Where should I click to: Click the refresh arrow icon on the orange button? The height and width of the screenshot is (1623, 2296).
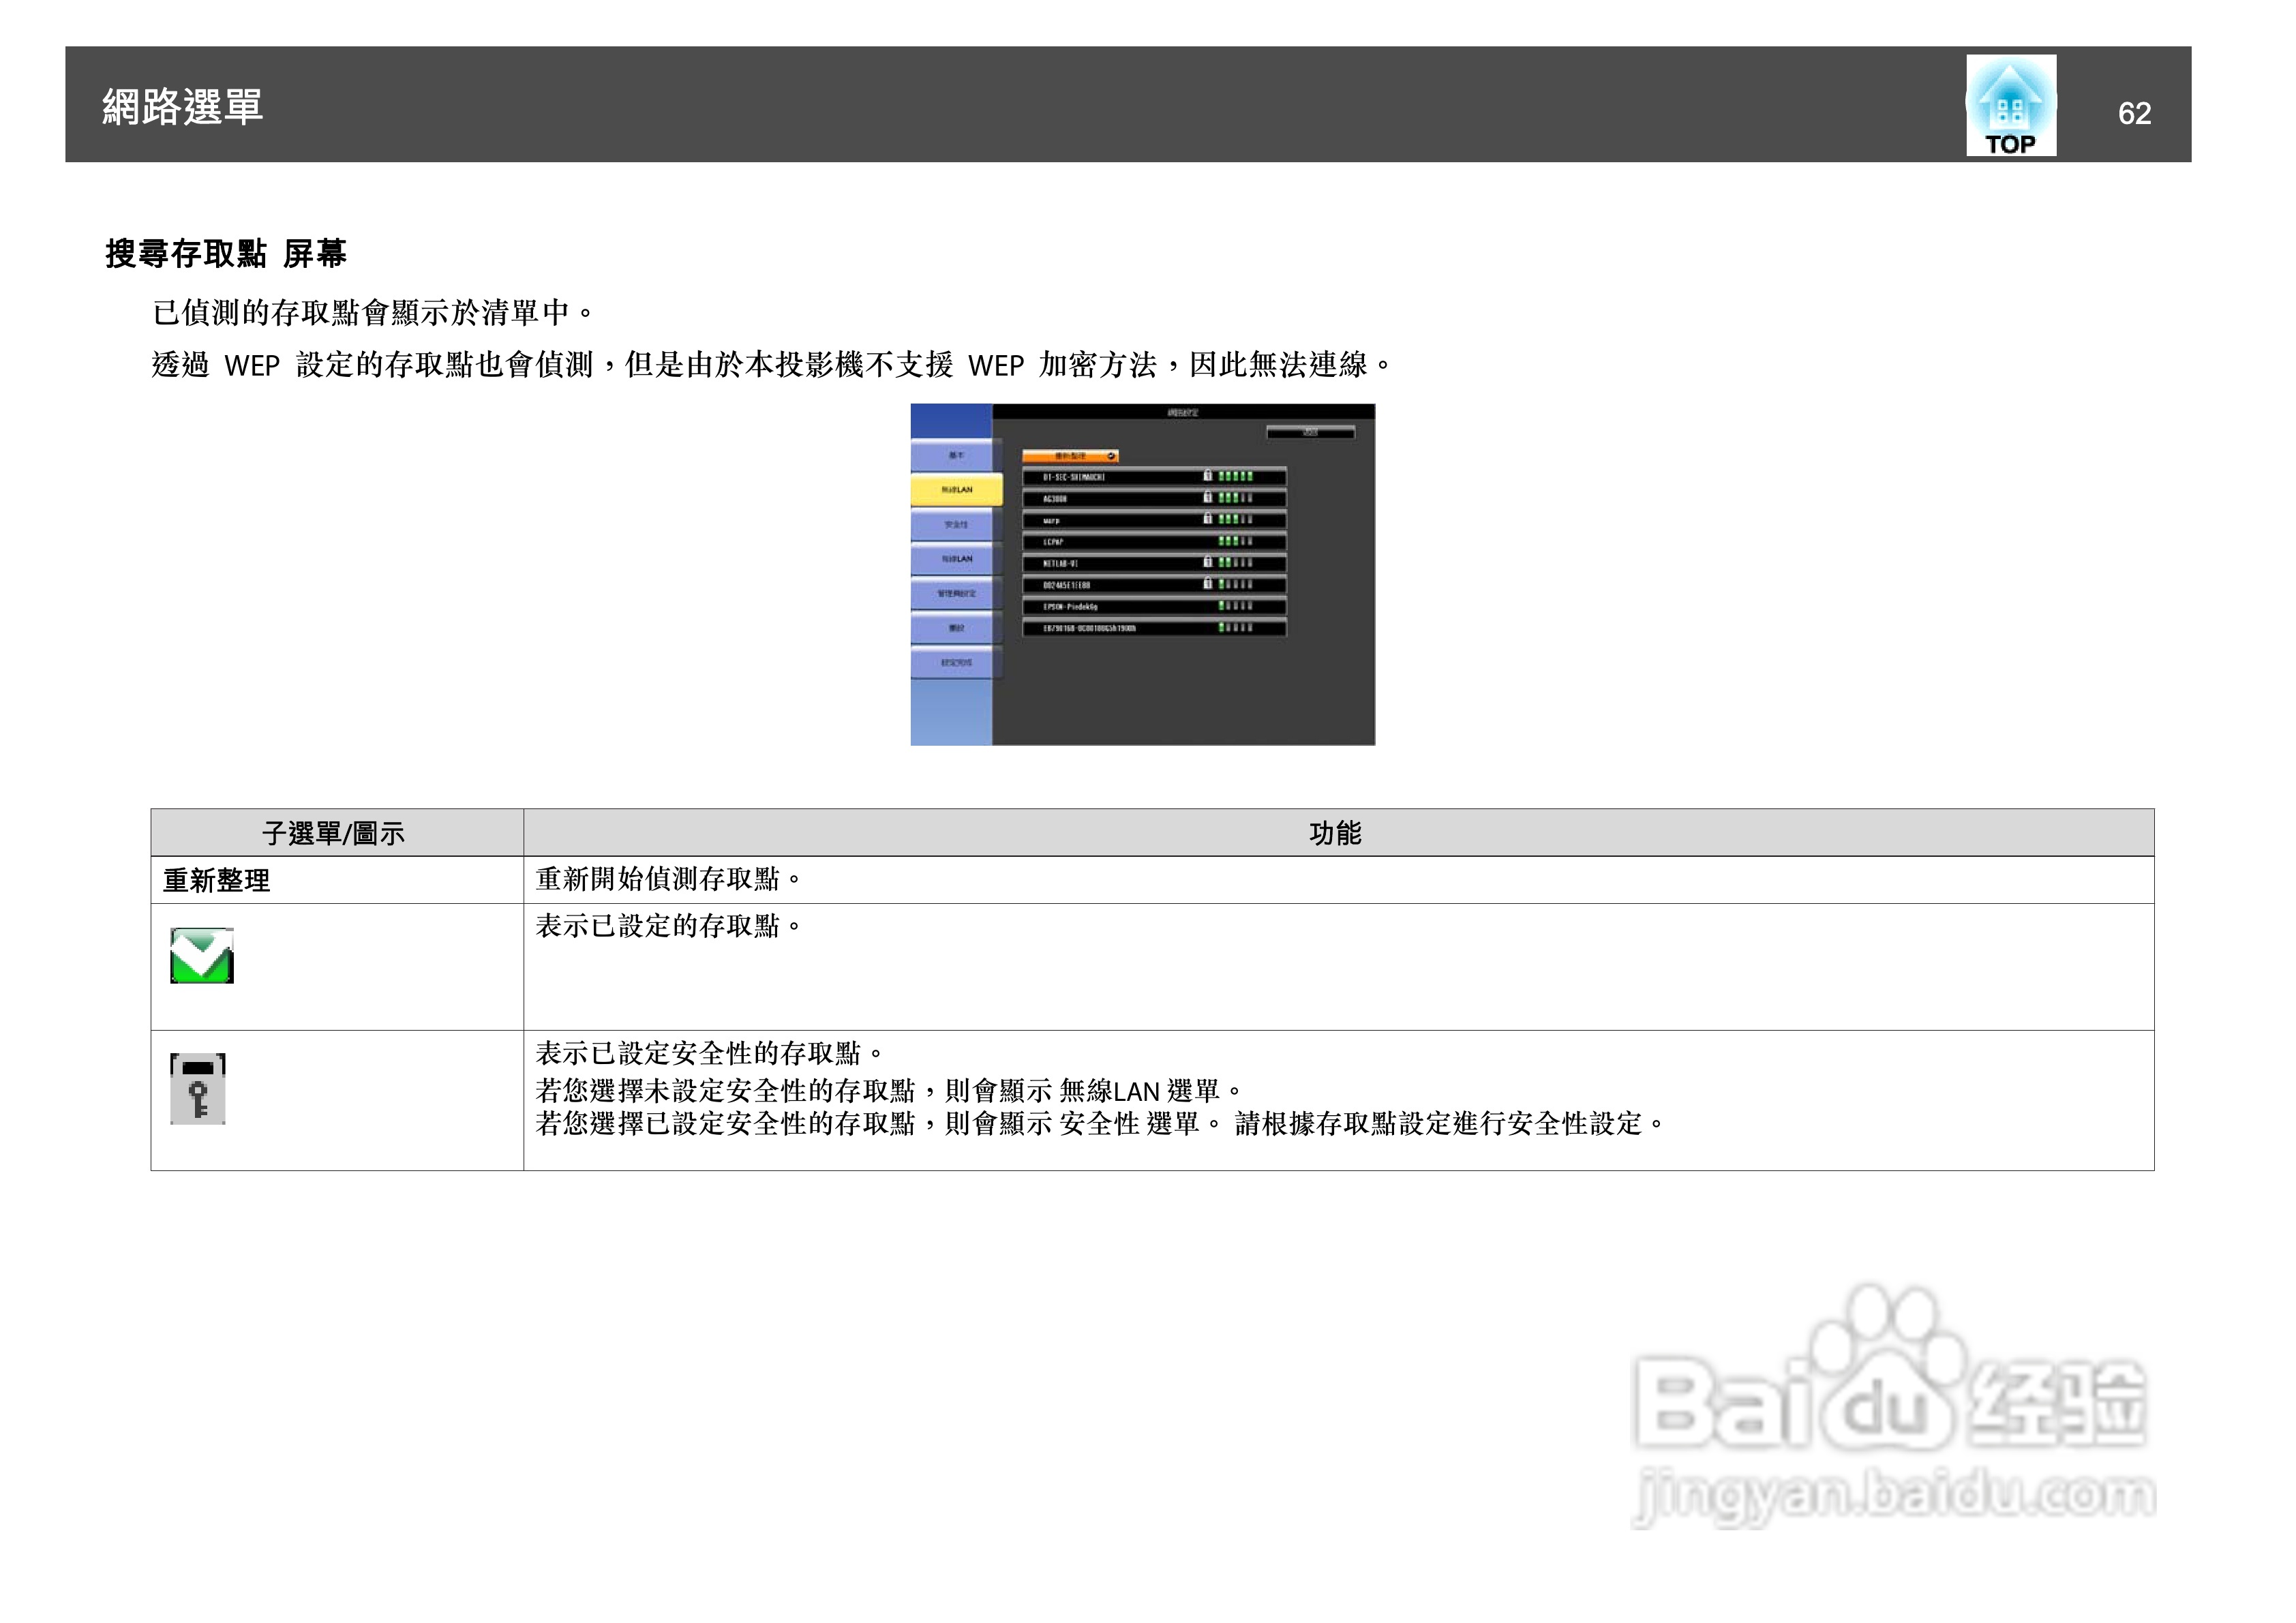1112,456
